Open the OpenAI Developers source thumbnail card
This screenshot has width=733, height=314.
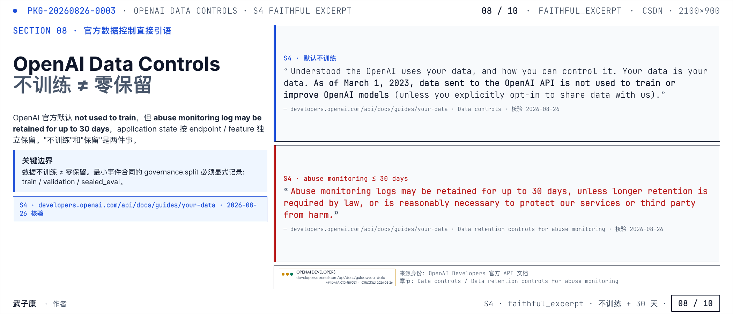[337, 277]
